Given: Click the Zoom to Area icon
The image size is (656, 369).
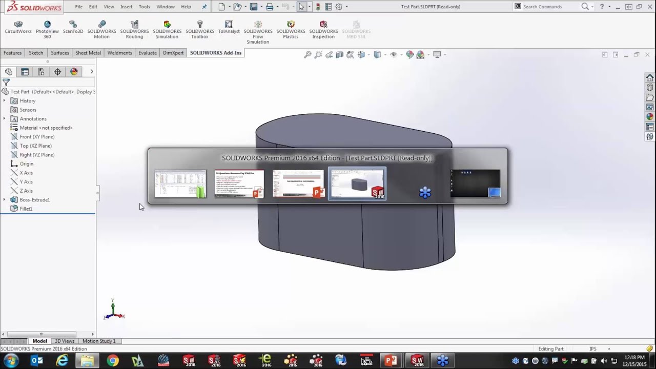Looking at the screenshot, I should pos(318,55).
